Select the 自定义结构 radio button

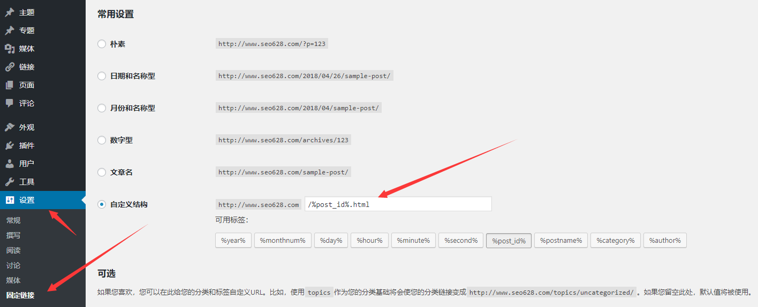pos(102,204)
